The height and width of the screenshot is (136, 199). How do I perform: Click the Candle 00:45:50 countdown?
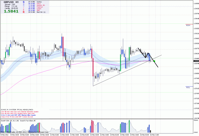[x=11, y=8]
